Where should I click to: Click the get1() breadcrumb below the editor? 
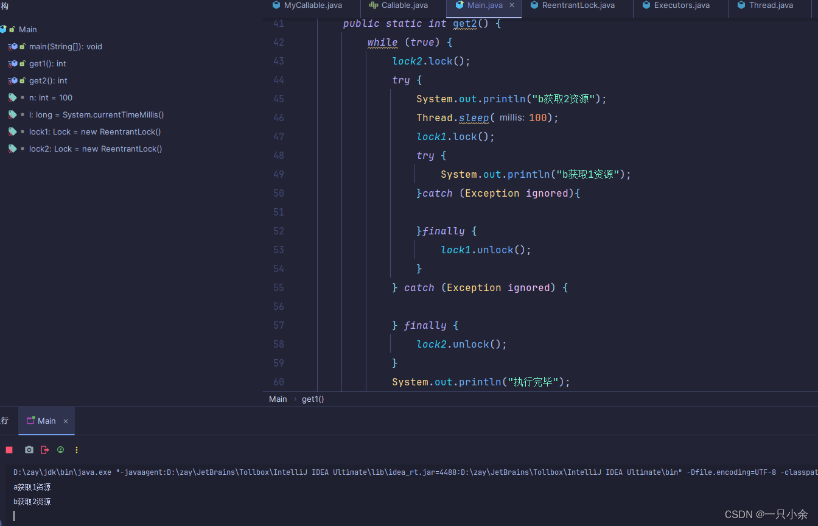[x=313, y=399]
